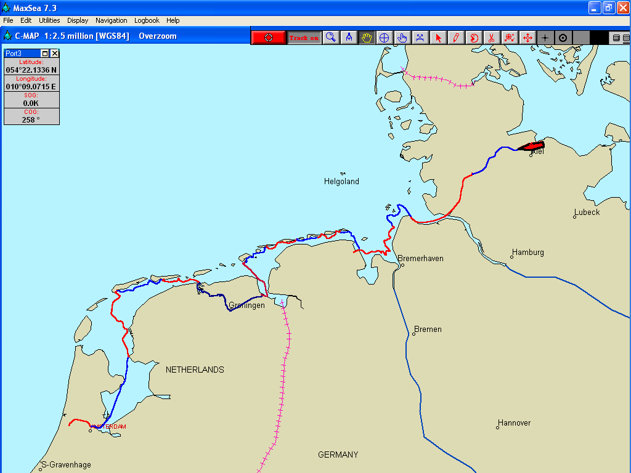Minimize the MaxSea window
Screen dimensions: 631x473
coord(595,7)
